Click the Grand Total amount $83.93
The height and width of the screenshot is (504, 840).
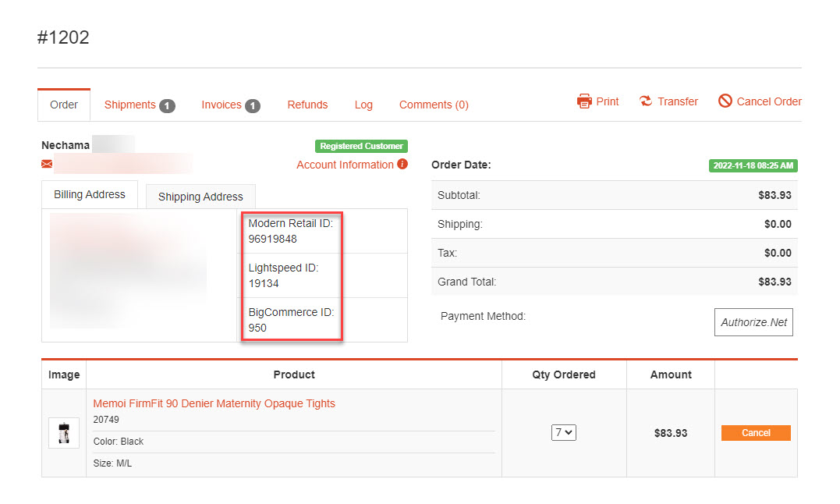774,282
